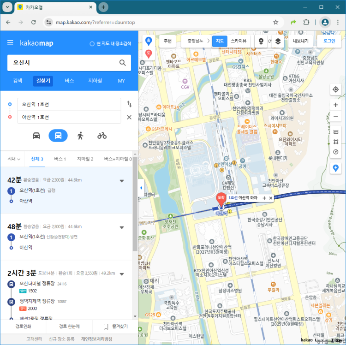346x345 pixels.
Task: Open the Chrome profile avatar
Action: point(325,22)
